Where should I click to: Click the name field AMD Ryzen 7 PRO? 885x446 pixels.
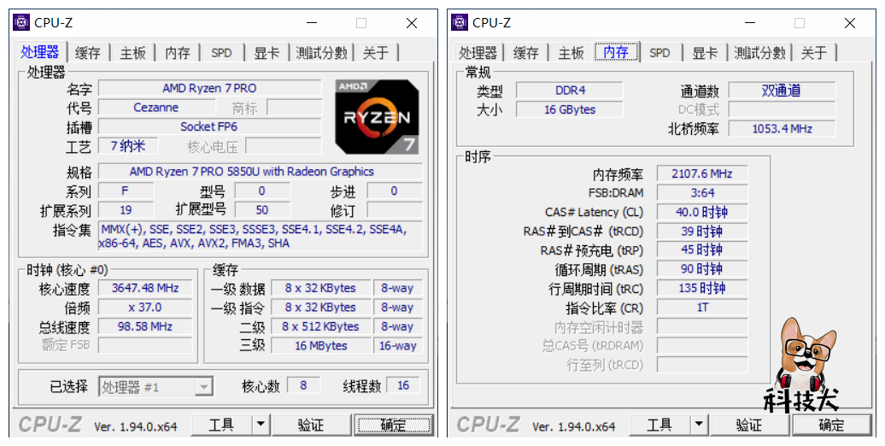point(209,88)
